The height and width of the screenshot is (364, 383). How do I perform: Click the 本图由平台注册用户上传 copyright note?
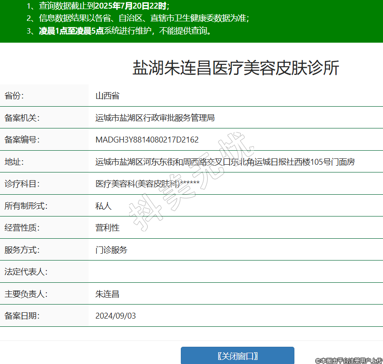(348, 360)
